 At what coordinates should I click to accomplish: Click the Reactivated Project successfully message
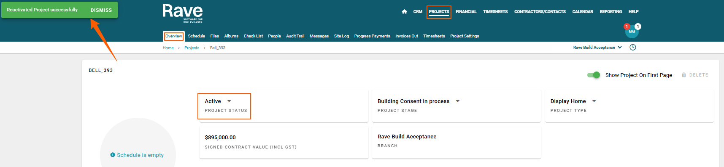(x=42, y=10)
